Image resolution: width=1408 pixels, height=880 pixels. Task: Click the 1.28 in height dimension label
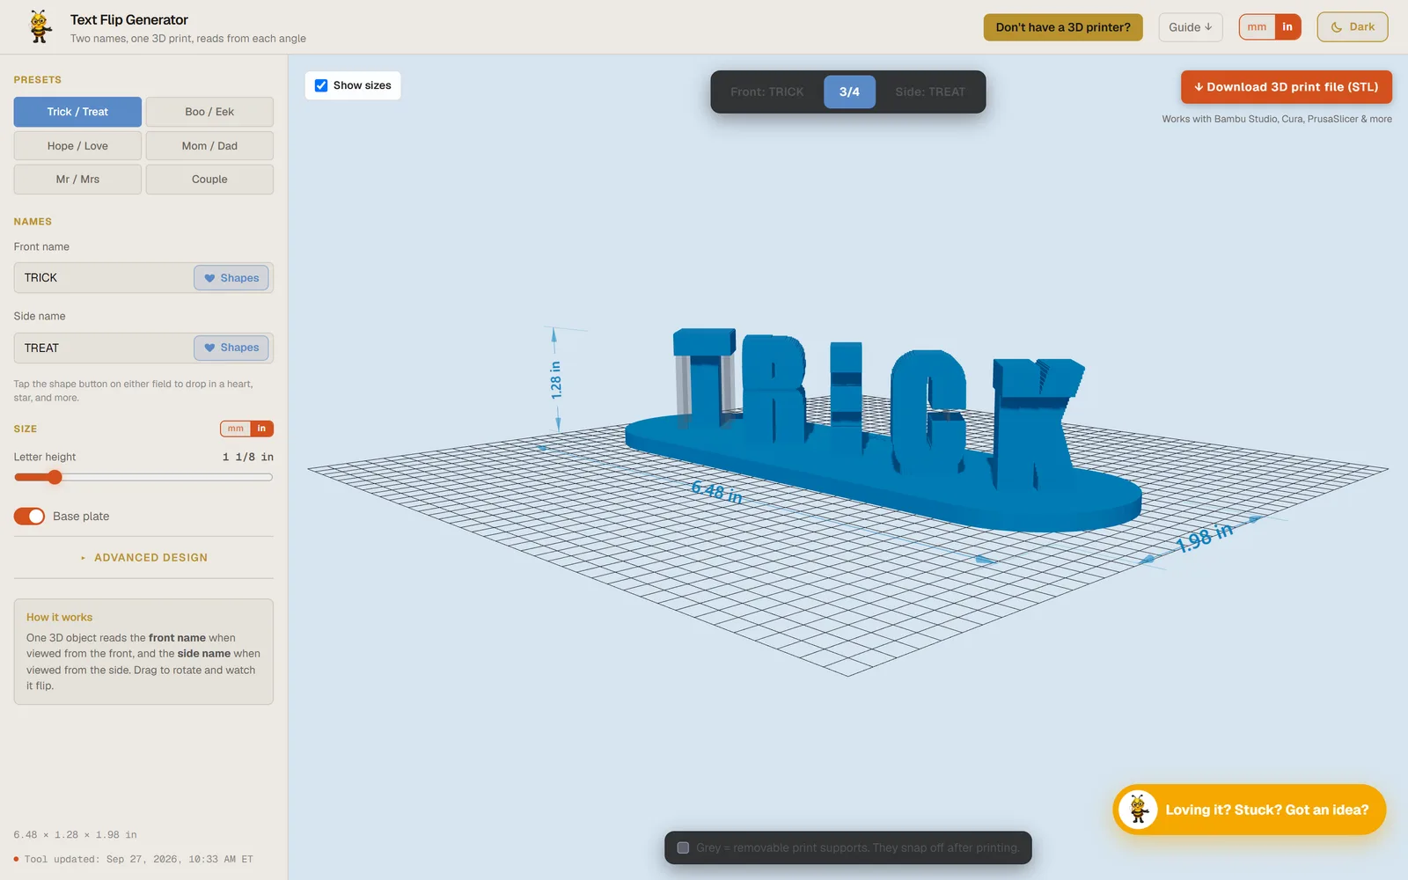pyautogui.click(x=556, y=379)
